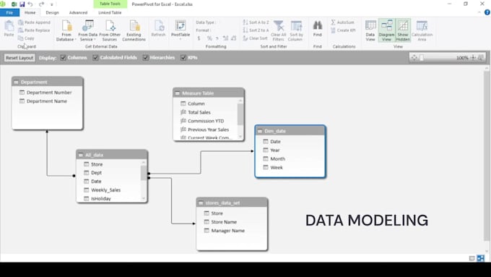Click Paste Append

pyautogui.click(x=34, y=22)
